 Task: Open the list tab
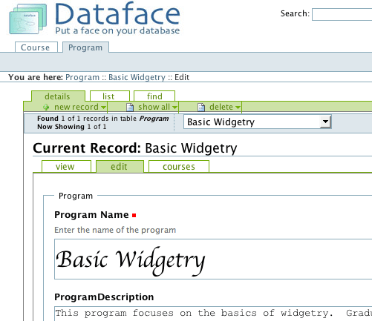tap(110, 96)
